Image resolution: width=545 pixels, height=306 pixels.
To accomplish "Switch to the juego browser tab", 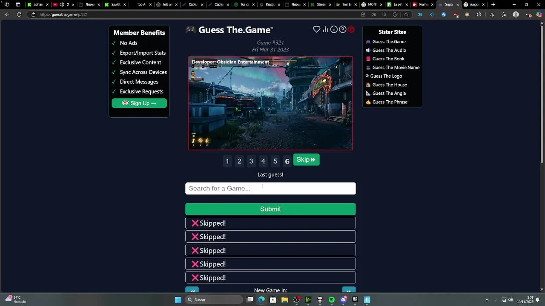I will point(473,5).
